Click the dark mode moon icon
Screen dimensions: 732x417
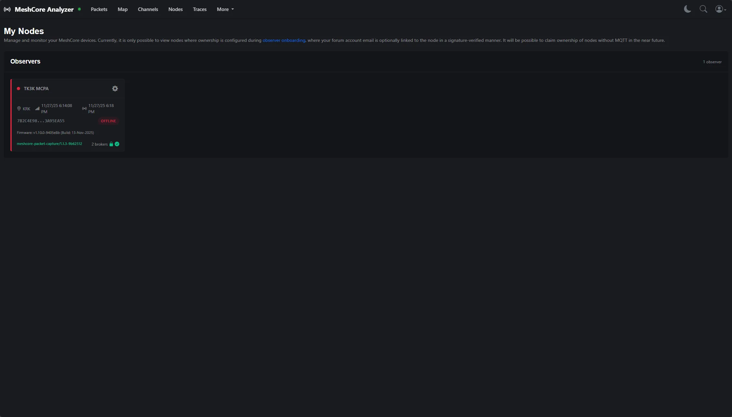tap(687, 9)
